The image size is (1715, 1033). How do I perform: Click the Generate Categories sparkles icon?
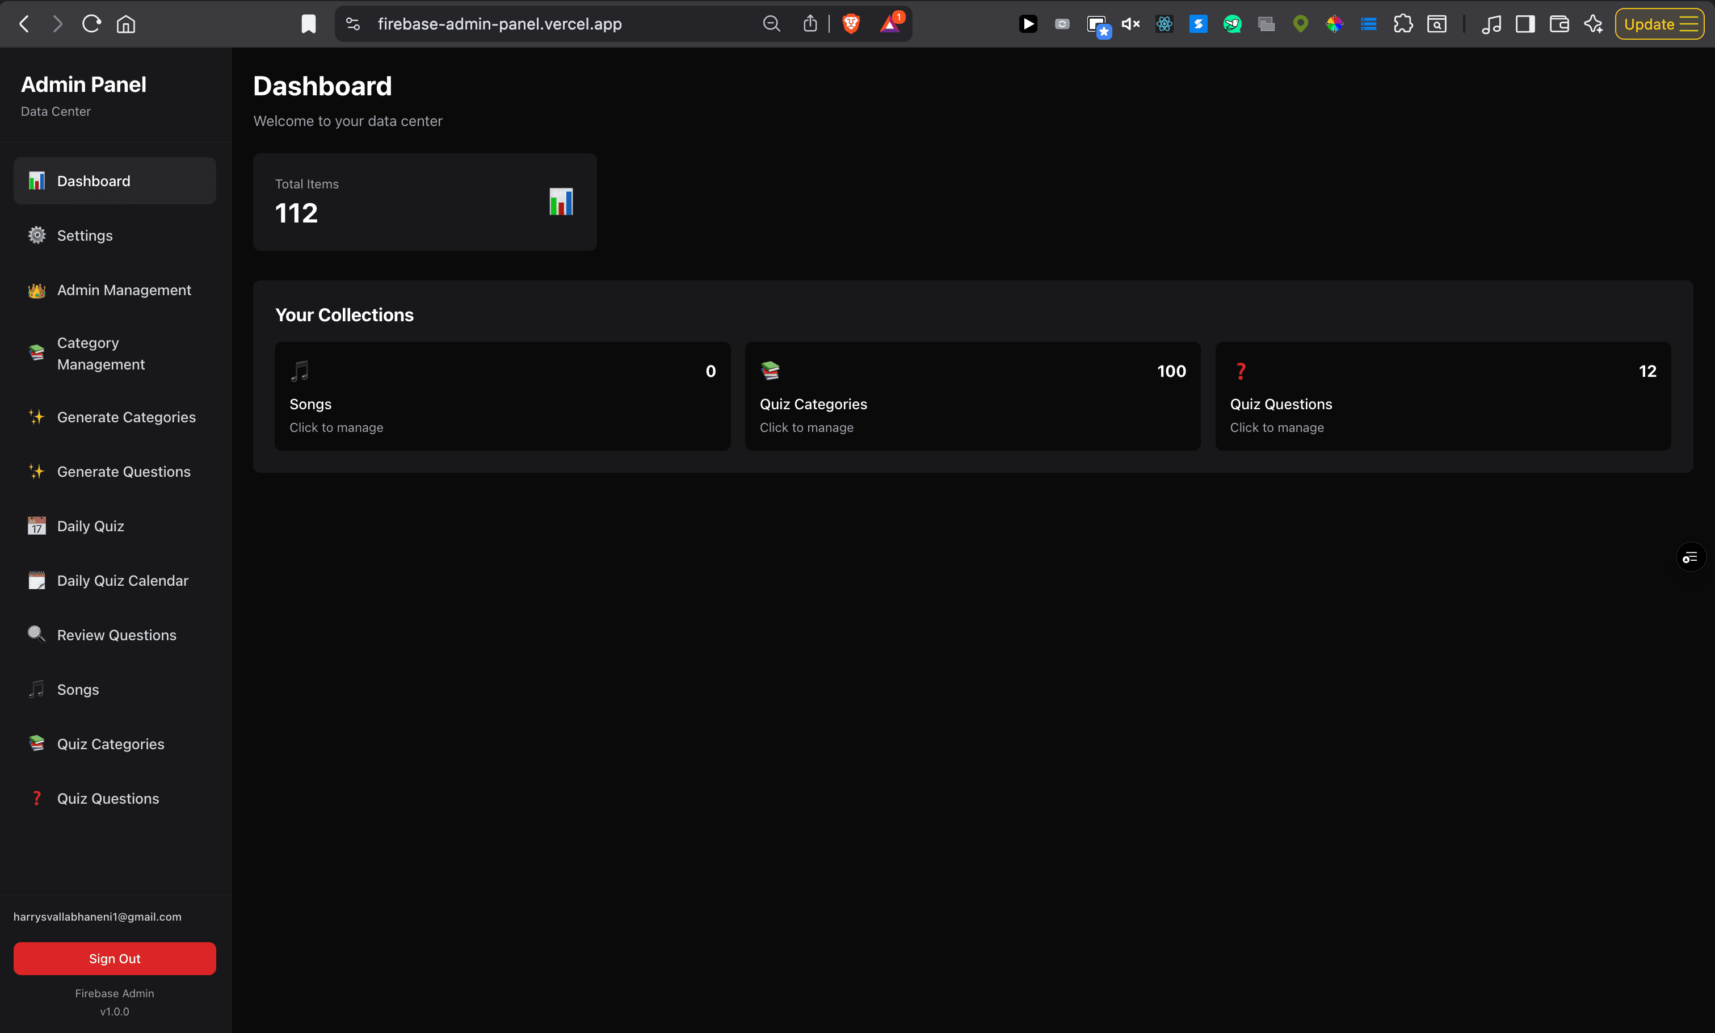(36, 416)
